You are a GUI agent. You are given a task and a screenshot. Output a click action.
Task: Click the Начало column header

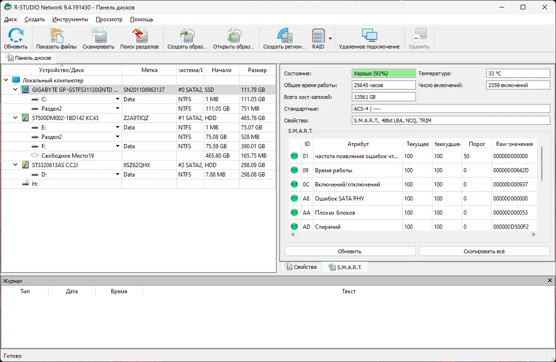pyautogui.click(x=222, y=70)
